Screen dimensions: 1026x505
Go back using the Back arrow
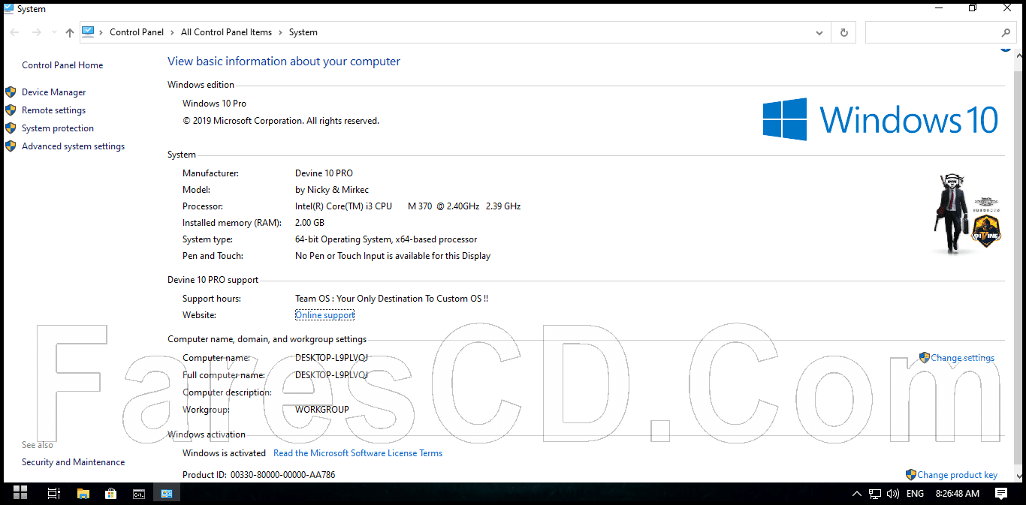click(16, 32)
